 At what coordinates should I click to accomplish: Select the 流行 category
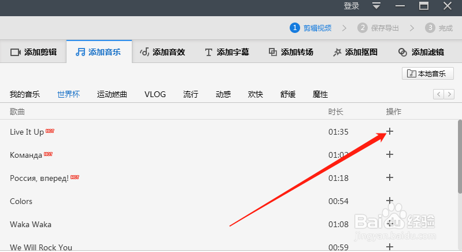pos(191,94)
